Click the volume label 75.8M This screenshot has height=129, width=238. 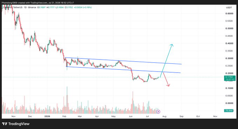tap(229, 111)
